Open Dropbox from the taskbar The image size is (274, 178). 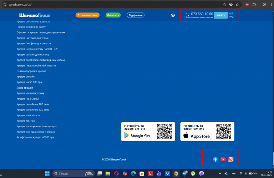click(167, 173)
